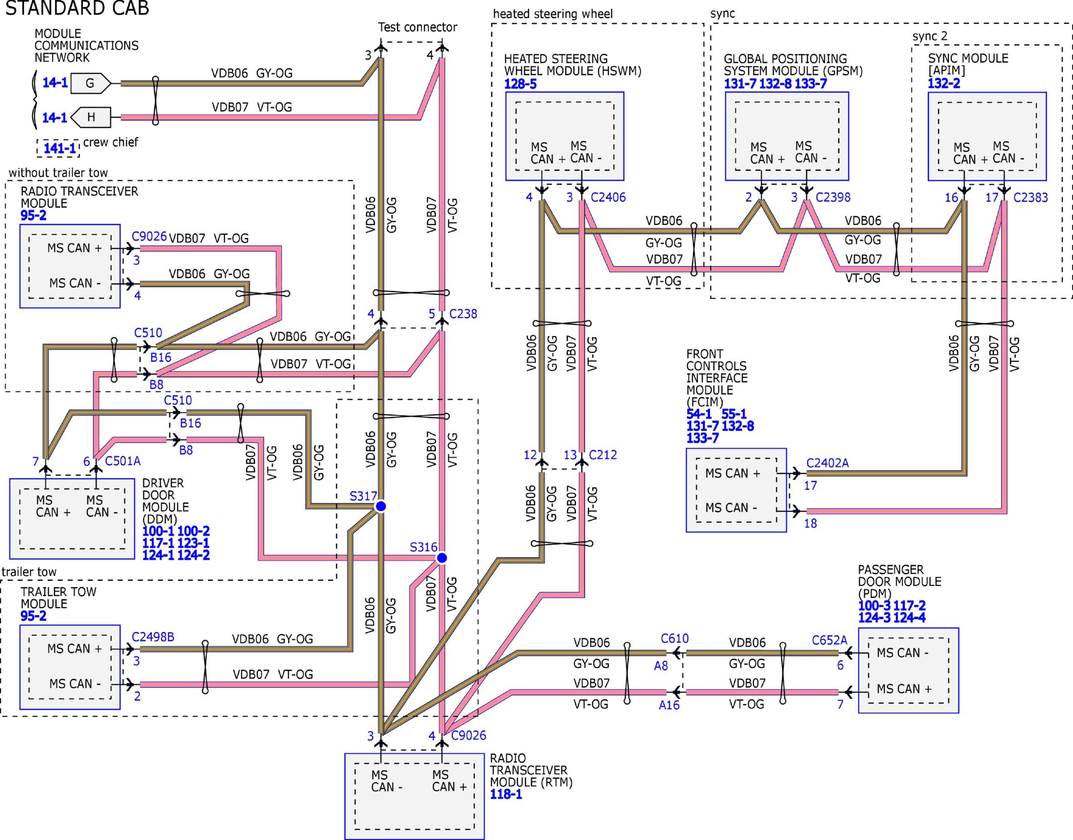Click the C2398 connector label

833,197
